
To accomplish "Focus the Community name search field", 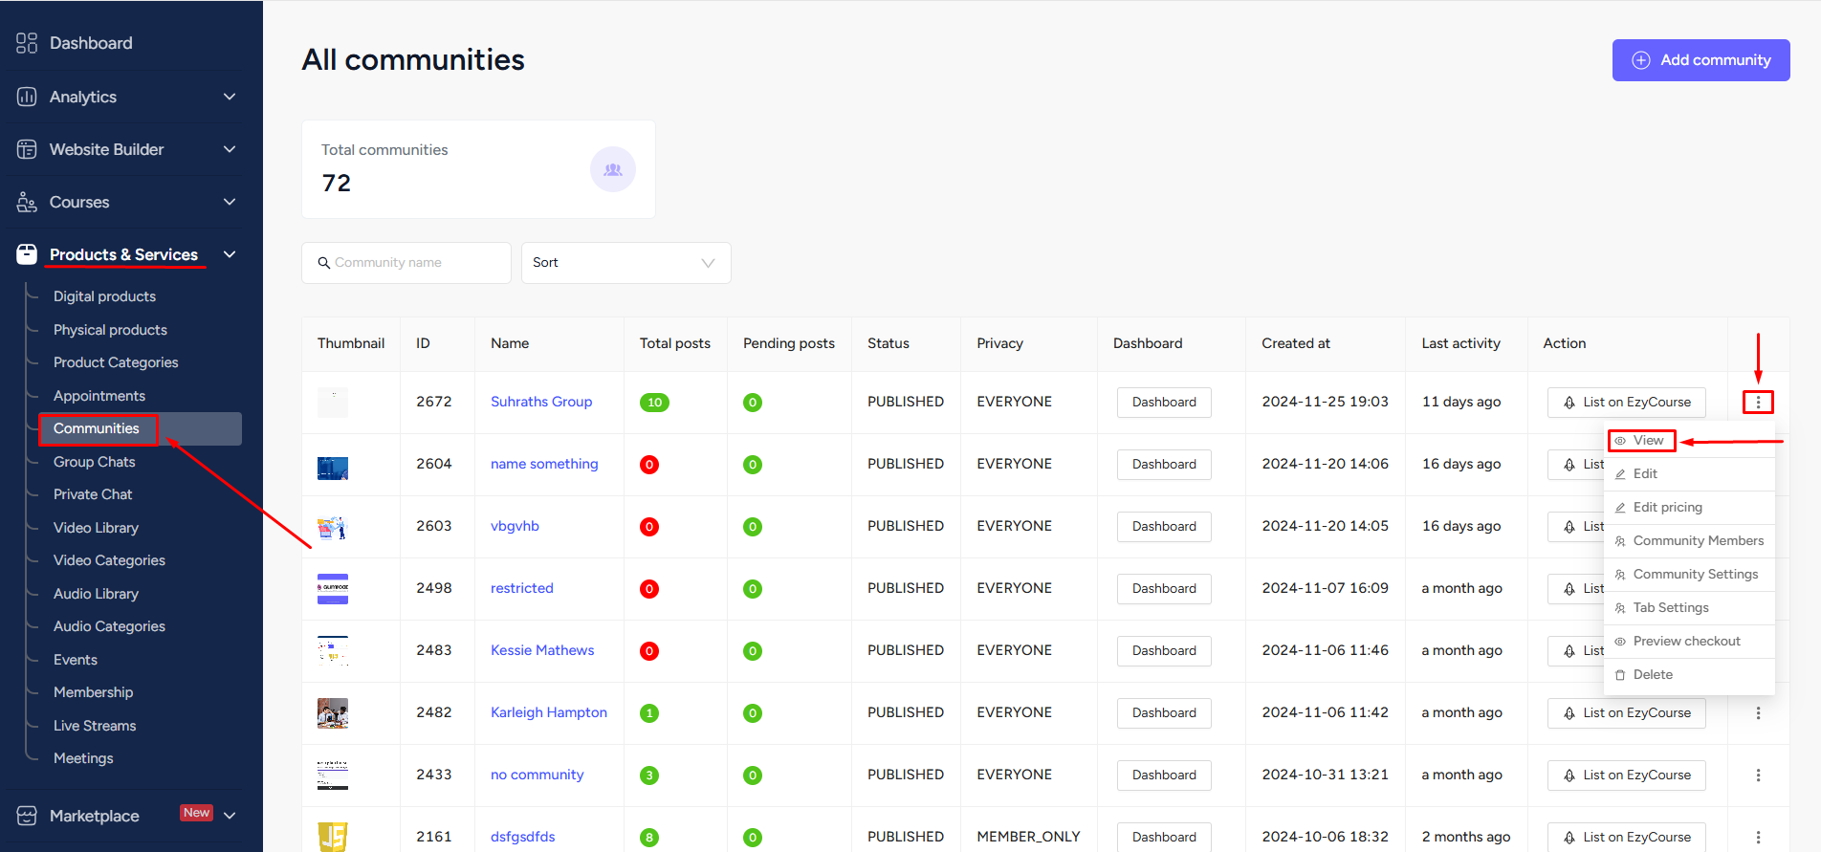I will (406, 263).
